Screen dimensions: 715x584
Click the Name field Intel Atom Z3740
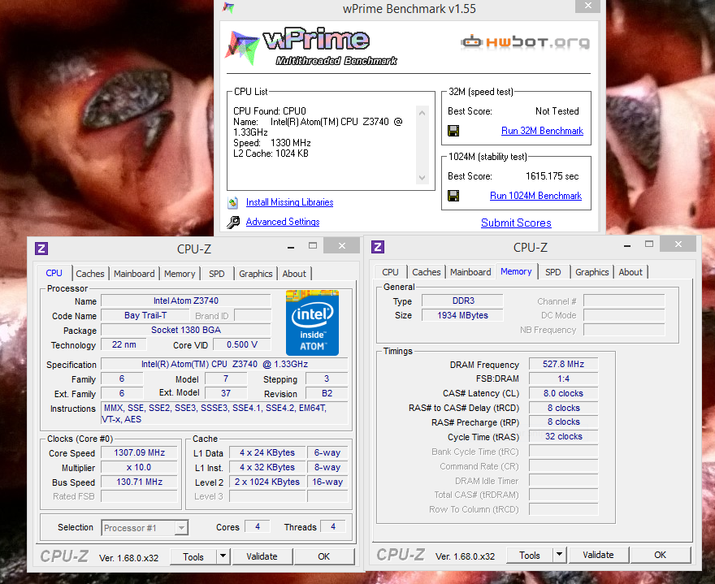point(185,301)
